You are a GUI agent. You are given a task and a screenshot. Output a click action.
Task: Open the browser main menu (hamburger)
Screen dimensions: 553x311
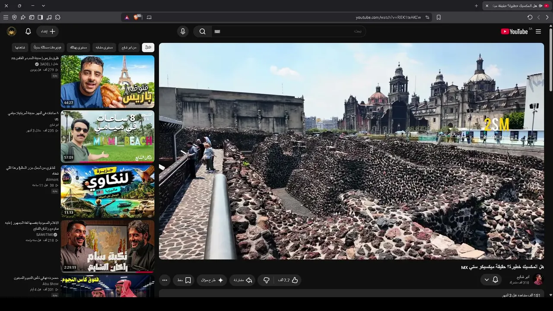point(6,17)
